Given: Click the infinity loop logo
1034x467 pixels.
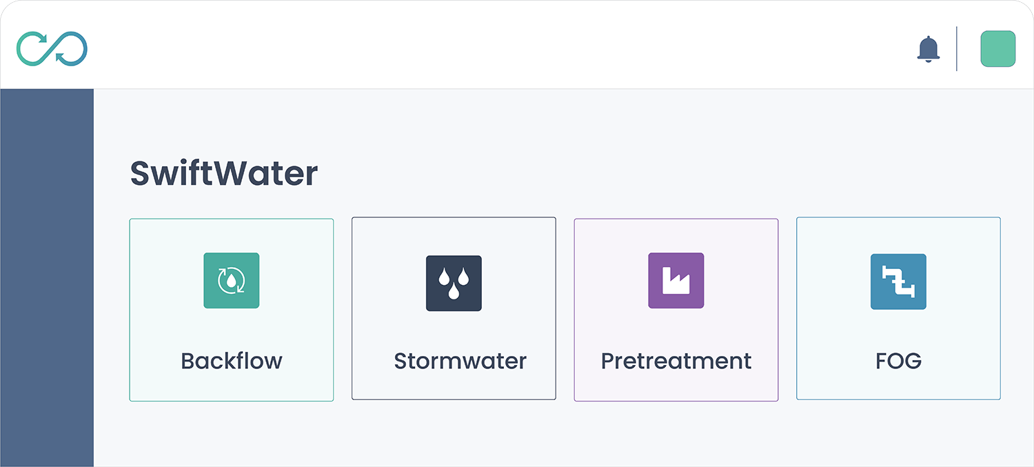Looking at the screenshot, I should [52, 49].
